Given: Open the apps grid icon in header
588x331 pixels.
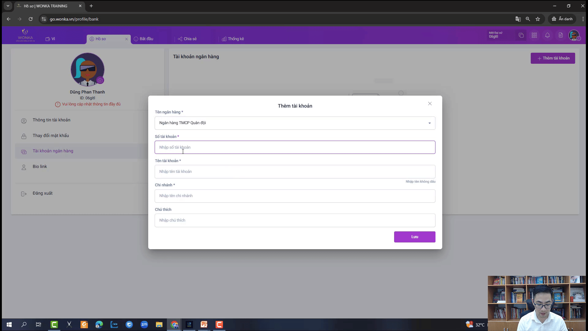Looking at the screenshot, I should point(534,35).
